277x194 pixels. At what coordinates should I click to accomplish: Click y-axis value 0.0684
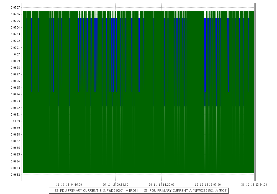(x=15, y=161)
